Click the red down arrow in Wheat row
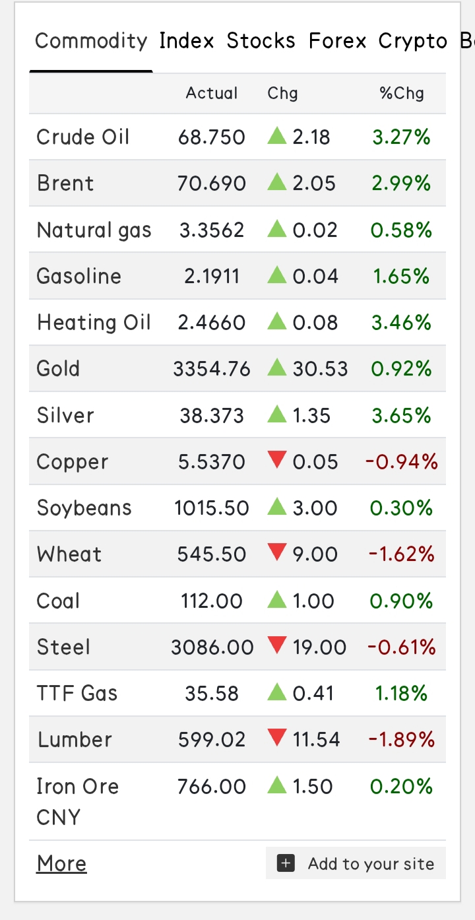 277,554
